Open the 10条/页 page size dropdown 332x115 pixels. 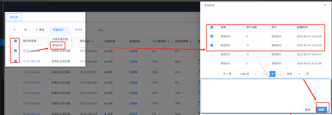[x=247, y=74]
